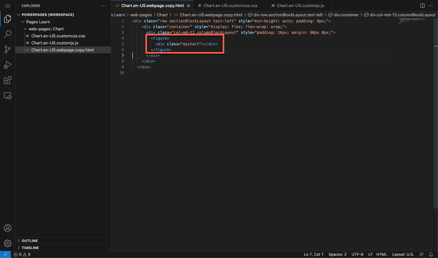Image resolution: width=438 pixels, height=258 pixels.
Task: Click line number 4 in the gutter
Action: point(123,38)
